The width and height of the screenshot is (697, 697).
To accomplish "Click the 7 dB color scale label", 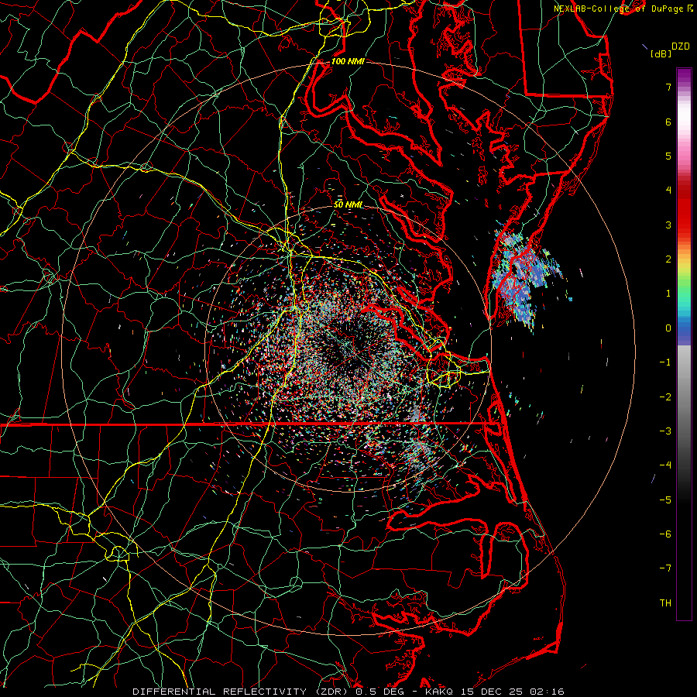I will tap(668, 87).
